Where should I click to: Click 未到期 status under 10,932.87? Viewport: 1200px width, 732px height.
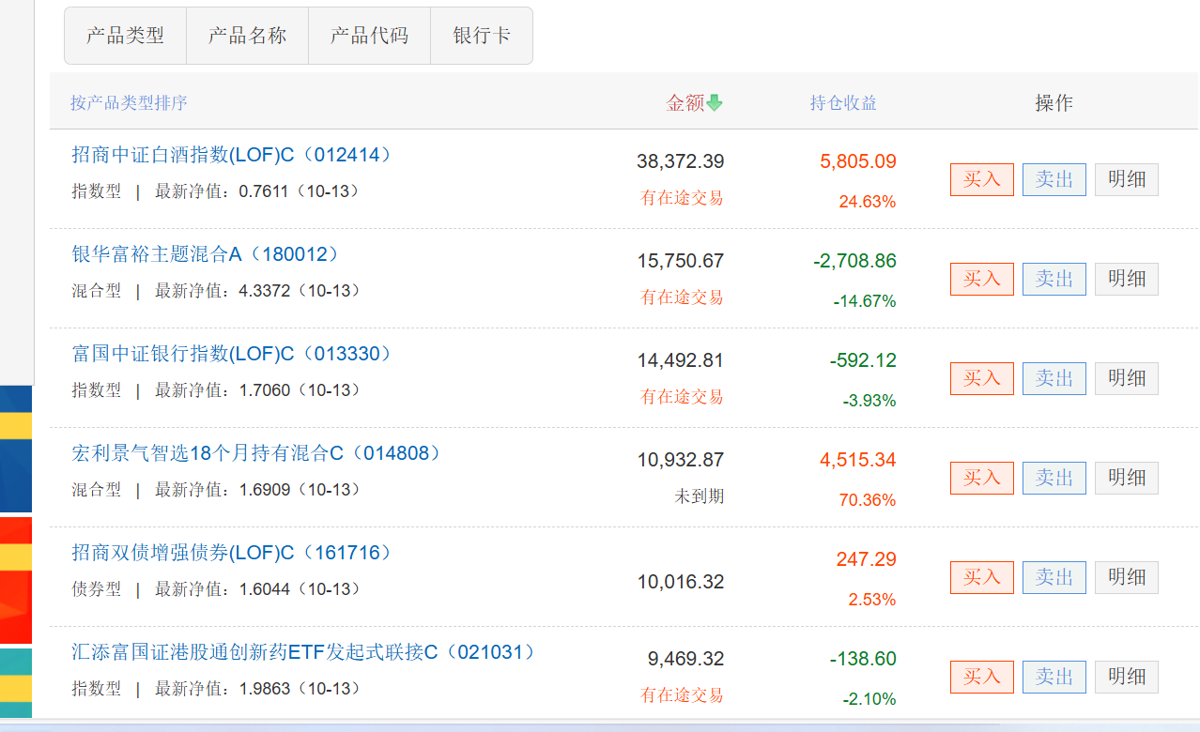click(700, 496)
